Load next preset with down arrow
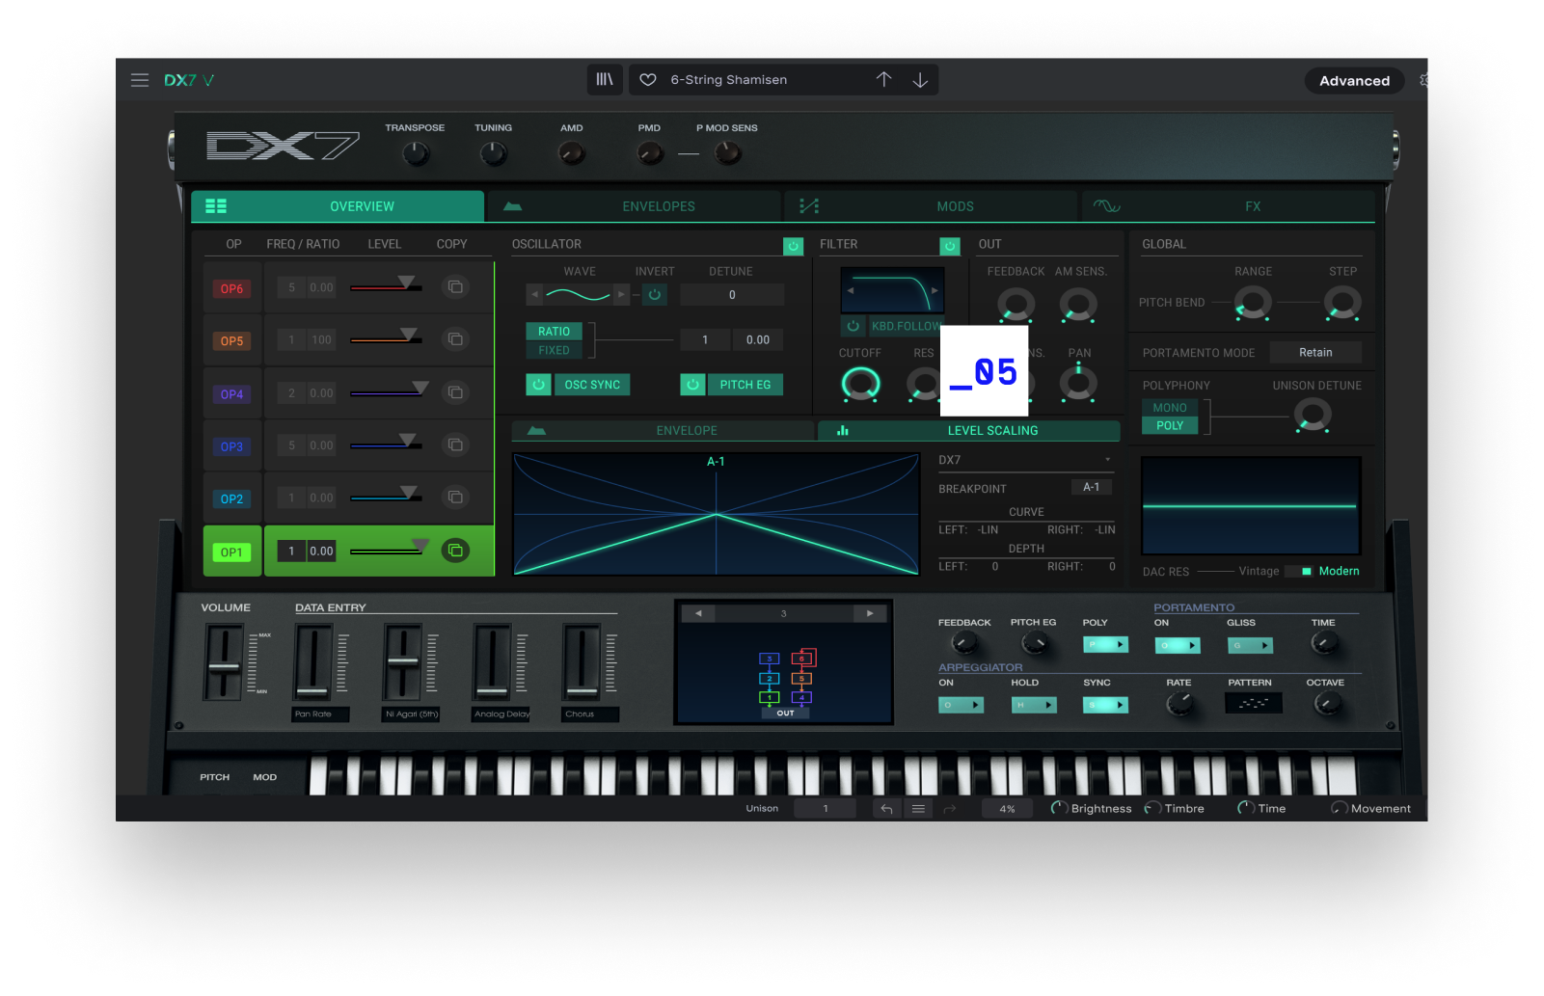Viewport: 1544px width, 996px height. pyautogui.click(x=920, y=80)
